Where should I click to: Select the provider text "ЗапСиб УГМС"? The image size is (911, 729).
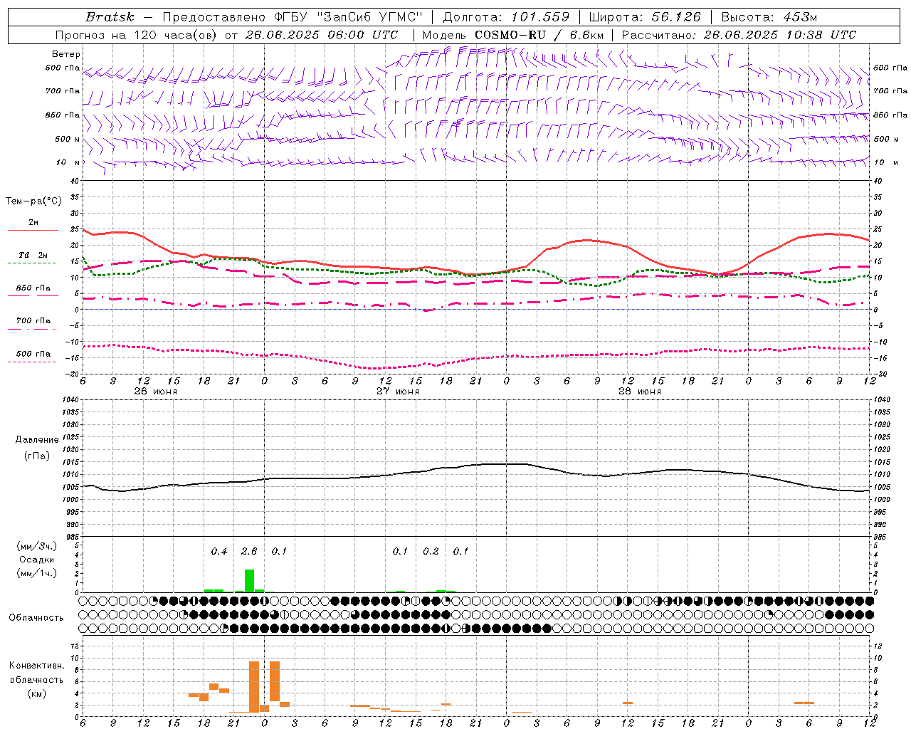(369, 17)
